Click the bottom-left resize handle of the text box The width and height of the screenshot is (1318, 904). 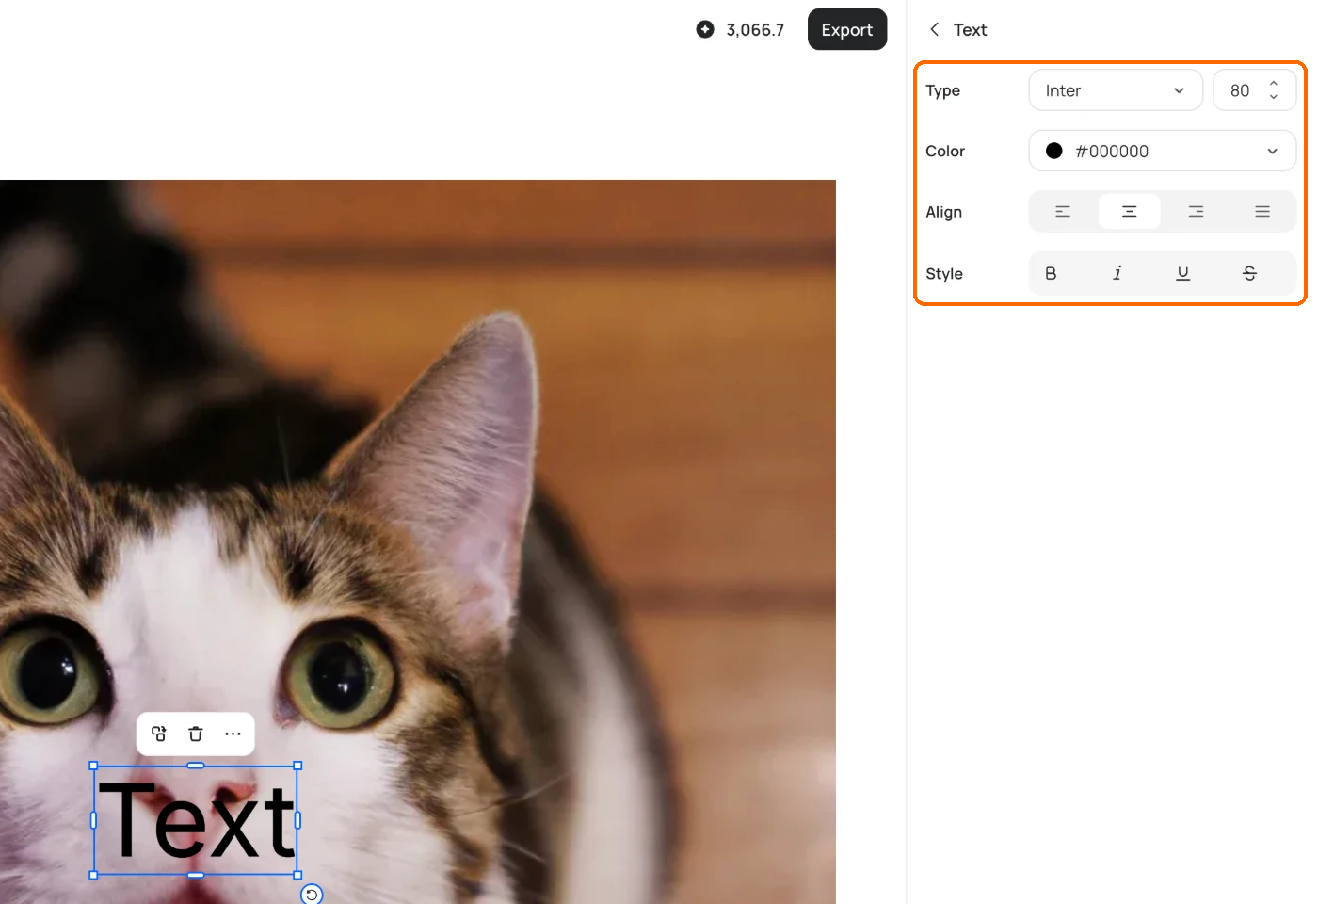click(x=93, y=875)
